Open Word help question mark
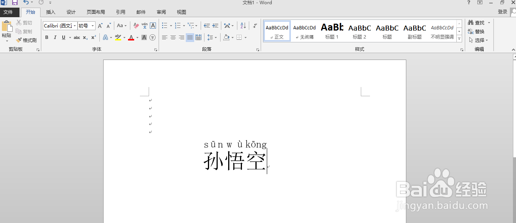Viewport: 516px width, 223px height. pyautogui.click(x=469, y=3)
